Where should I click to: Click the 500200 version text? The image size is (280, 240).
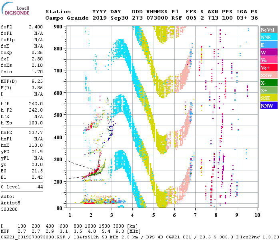click(x=9, y=210)
